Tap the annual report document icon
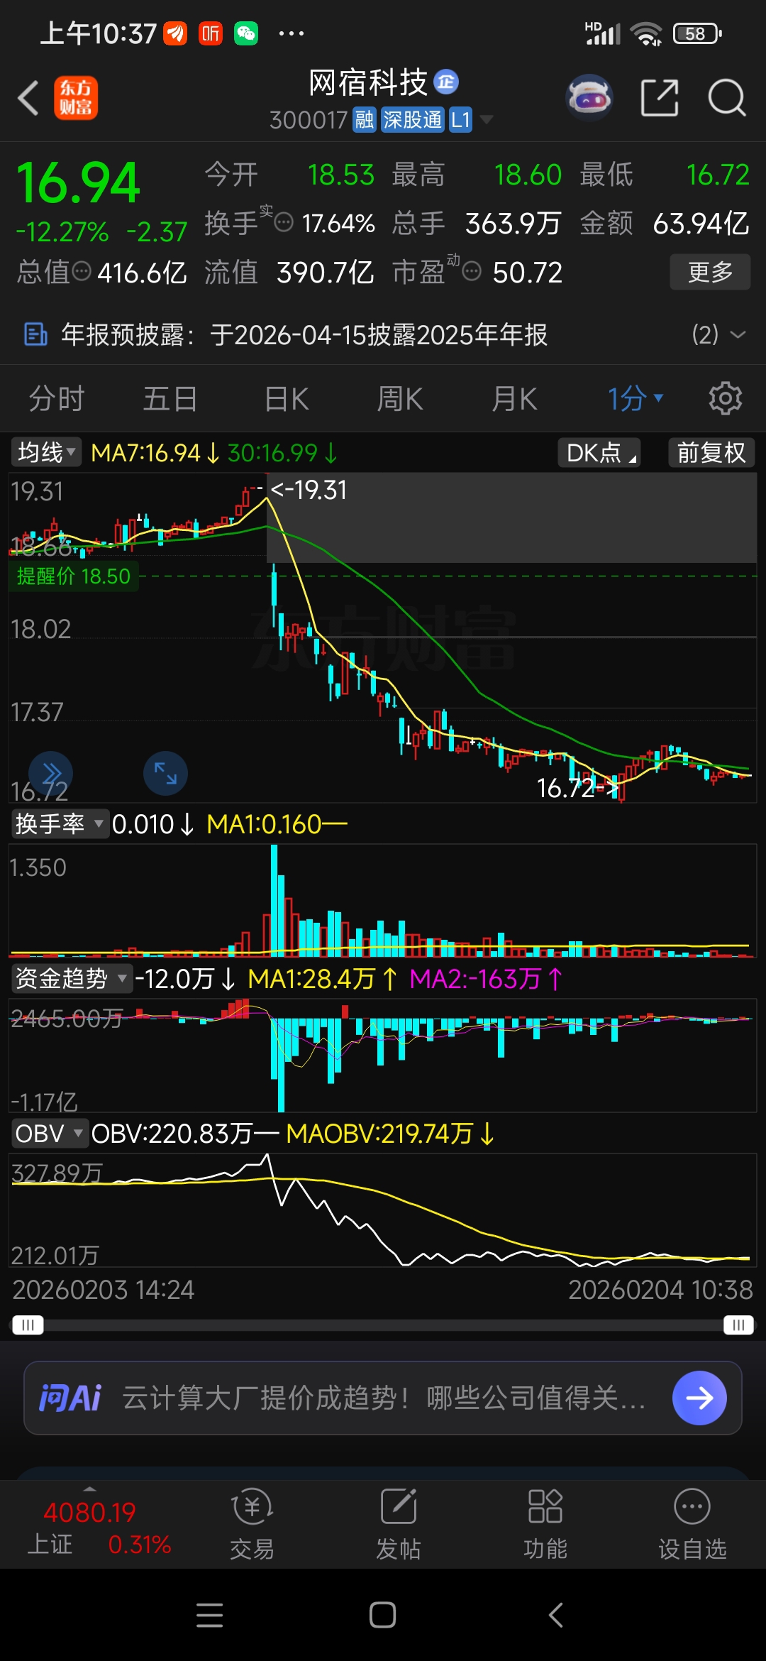766x1661 pixels. tap(35, 334)
